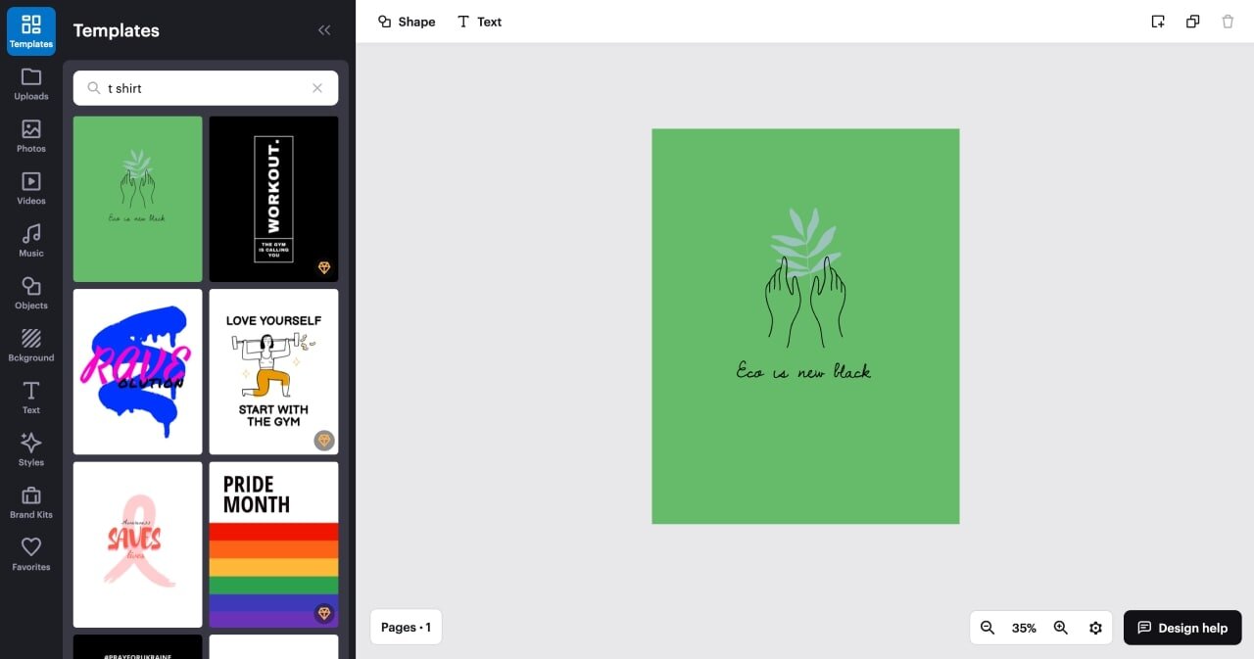The height and width of the screenshot is (659, 1254).
Task: Select the blue RAVE template
Action: [x=138, y=371]
